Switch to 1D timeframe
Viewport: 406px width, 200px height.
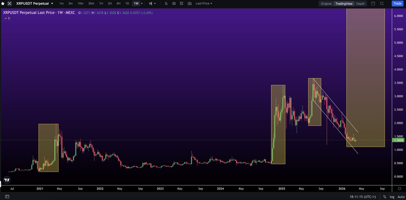[x=127, y=3]
